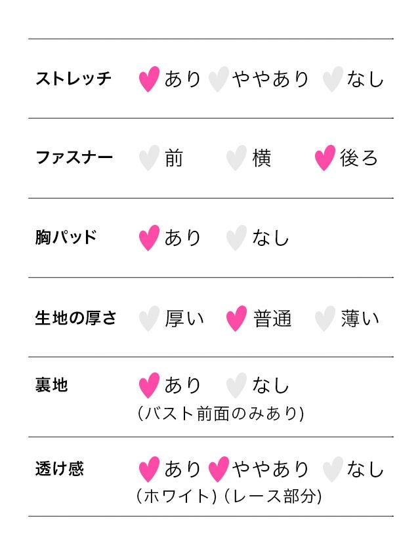Click the pink heart for 胸パッド あり
420x560 pixels.
tap(149, 237)
